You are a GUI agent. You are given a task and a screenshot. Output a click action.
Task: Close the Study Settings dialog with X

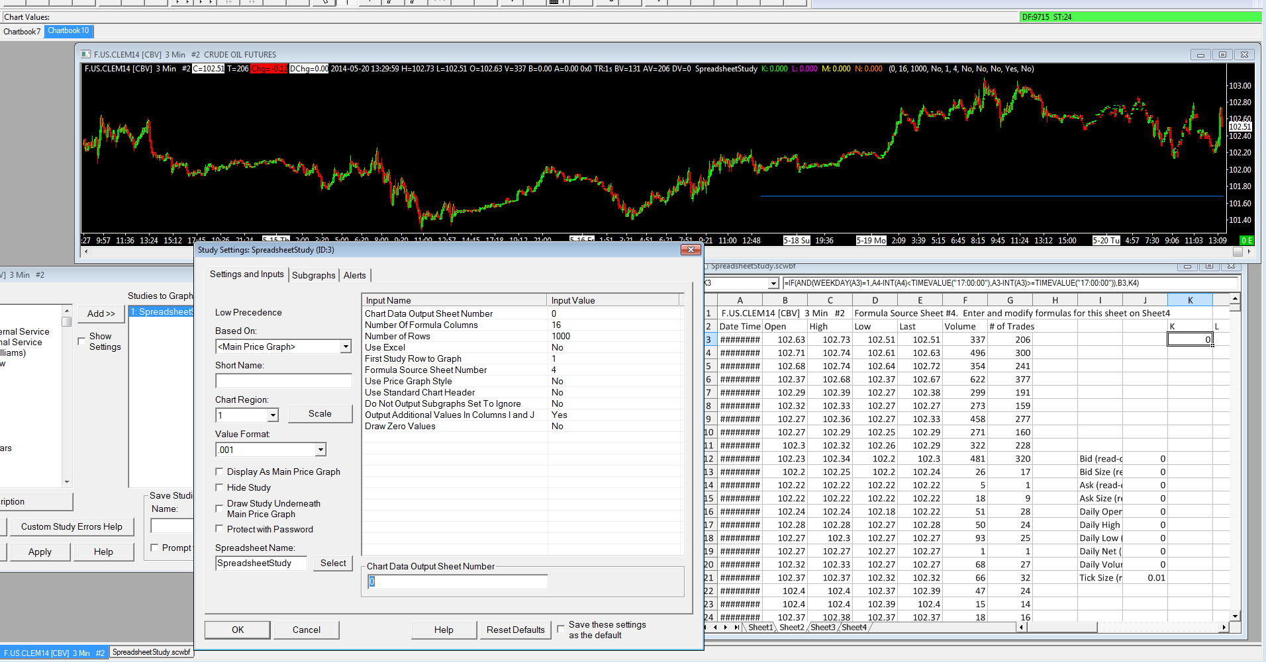[x=691, y=249]
